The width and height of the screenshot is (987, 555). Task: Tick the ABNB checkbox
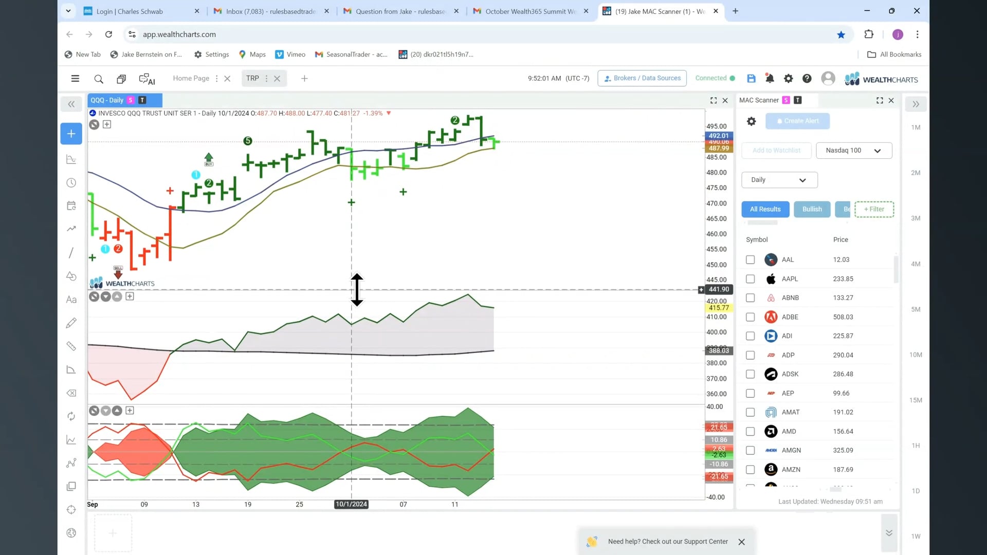[751, 298]
